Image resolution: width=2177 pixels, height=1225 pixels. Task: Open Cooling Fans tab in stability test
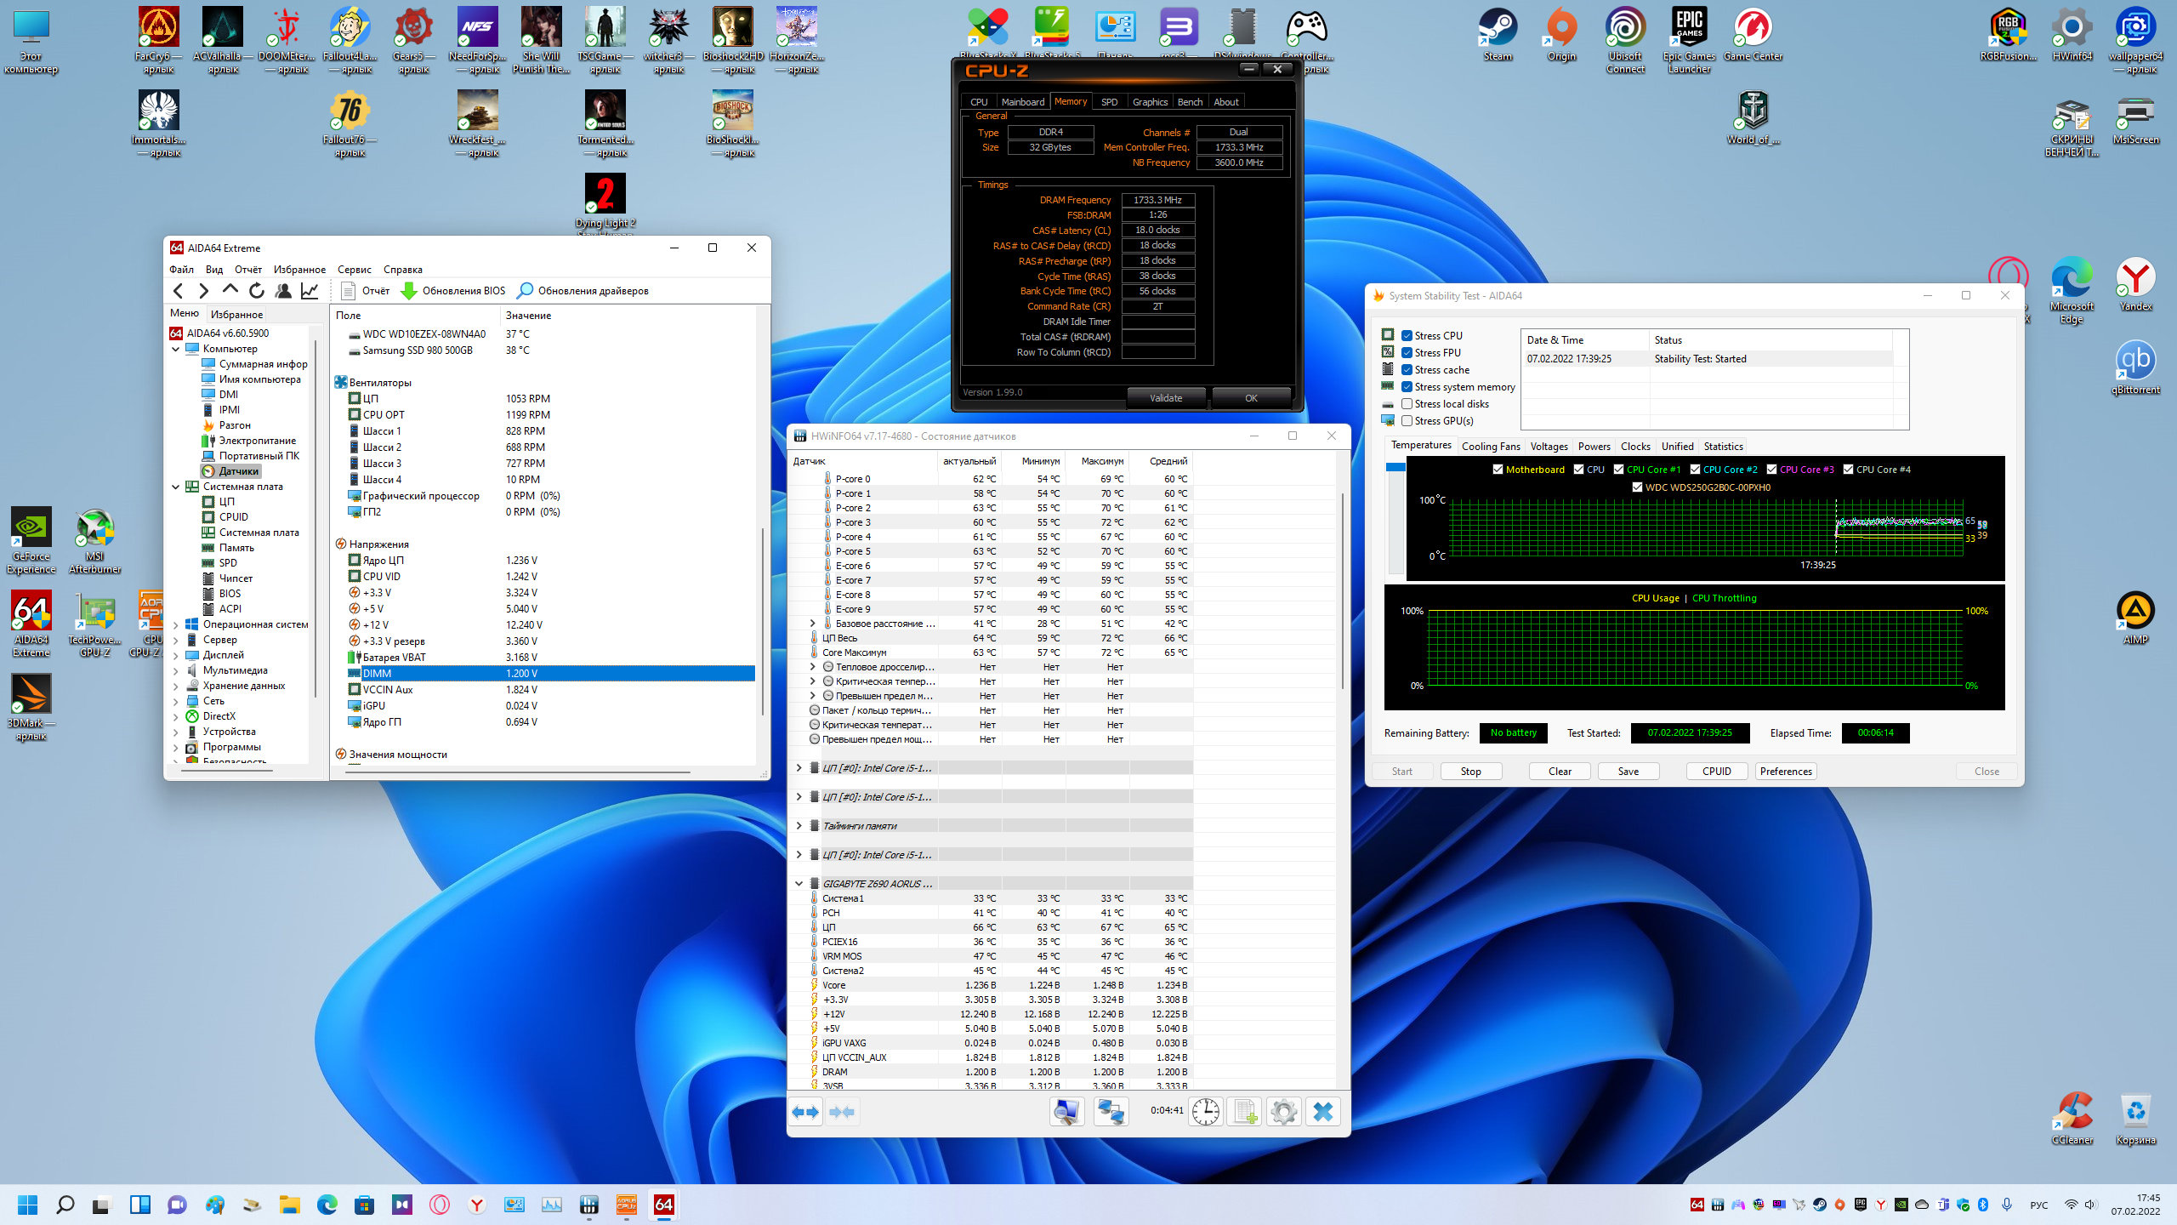(x=1490, y=446)
